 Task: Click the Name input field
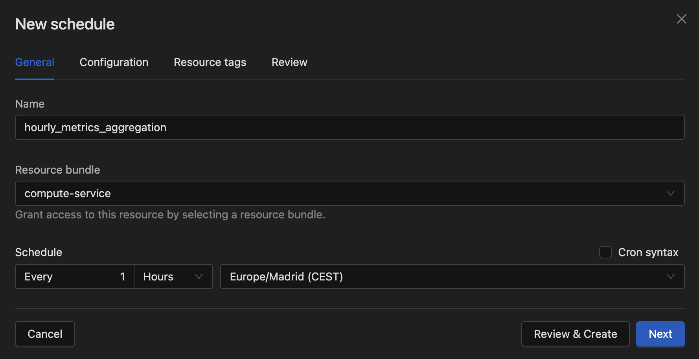point(349,127)
